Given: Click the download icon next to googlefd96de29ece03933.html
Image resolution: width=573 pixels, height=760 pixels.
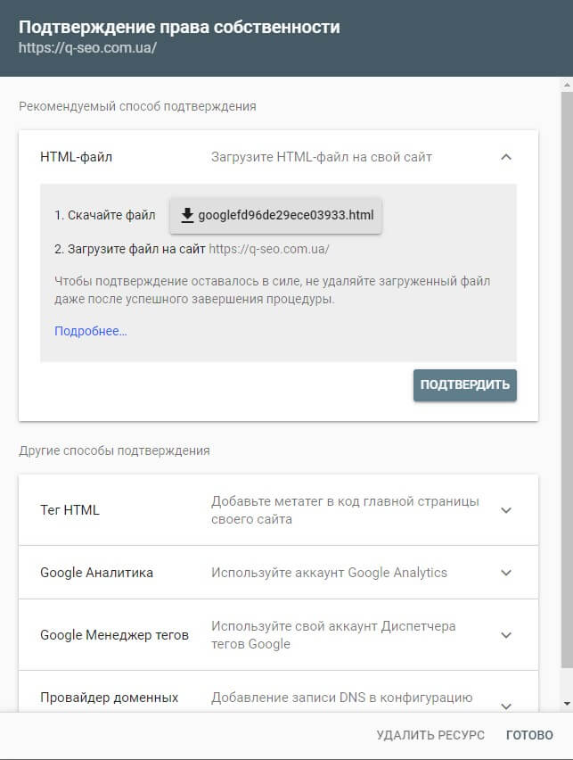Looking at the screenshot, I should pyautogui.click(x=189, y=214).
